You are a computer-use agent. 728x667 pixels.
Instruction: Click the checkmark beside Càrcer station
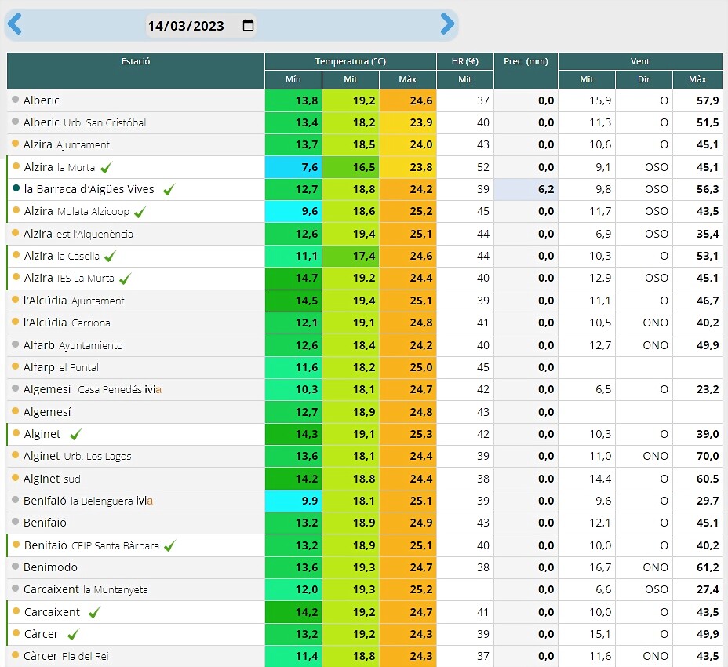coord(74,634)
